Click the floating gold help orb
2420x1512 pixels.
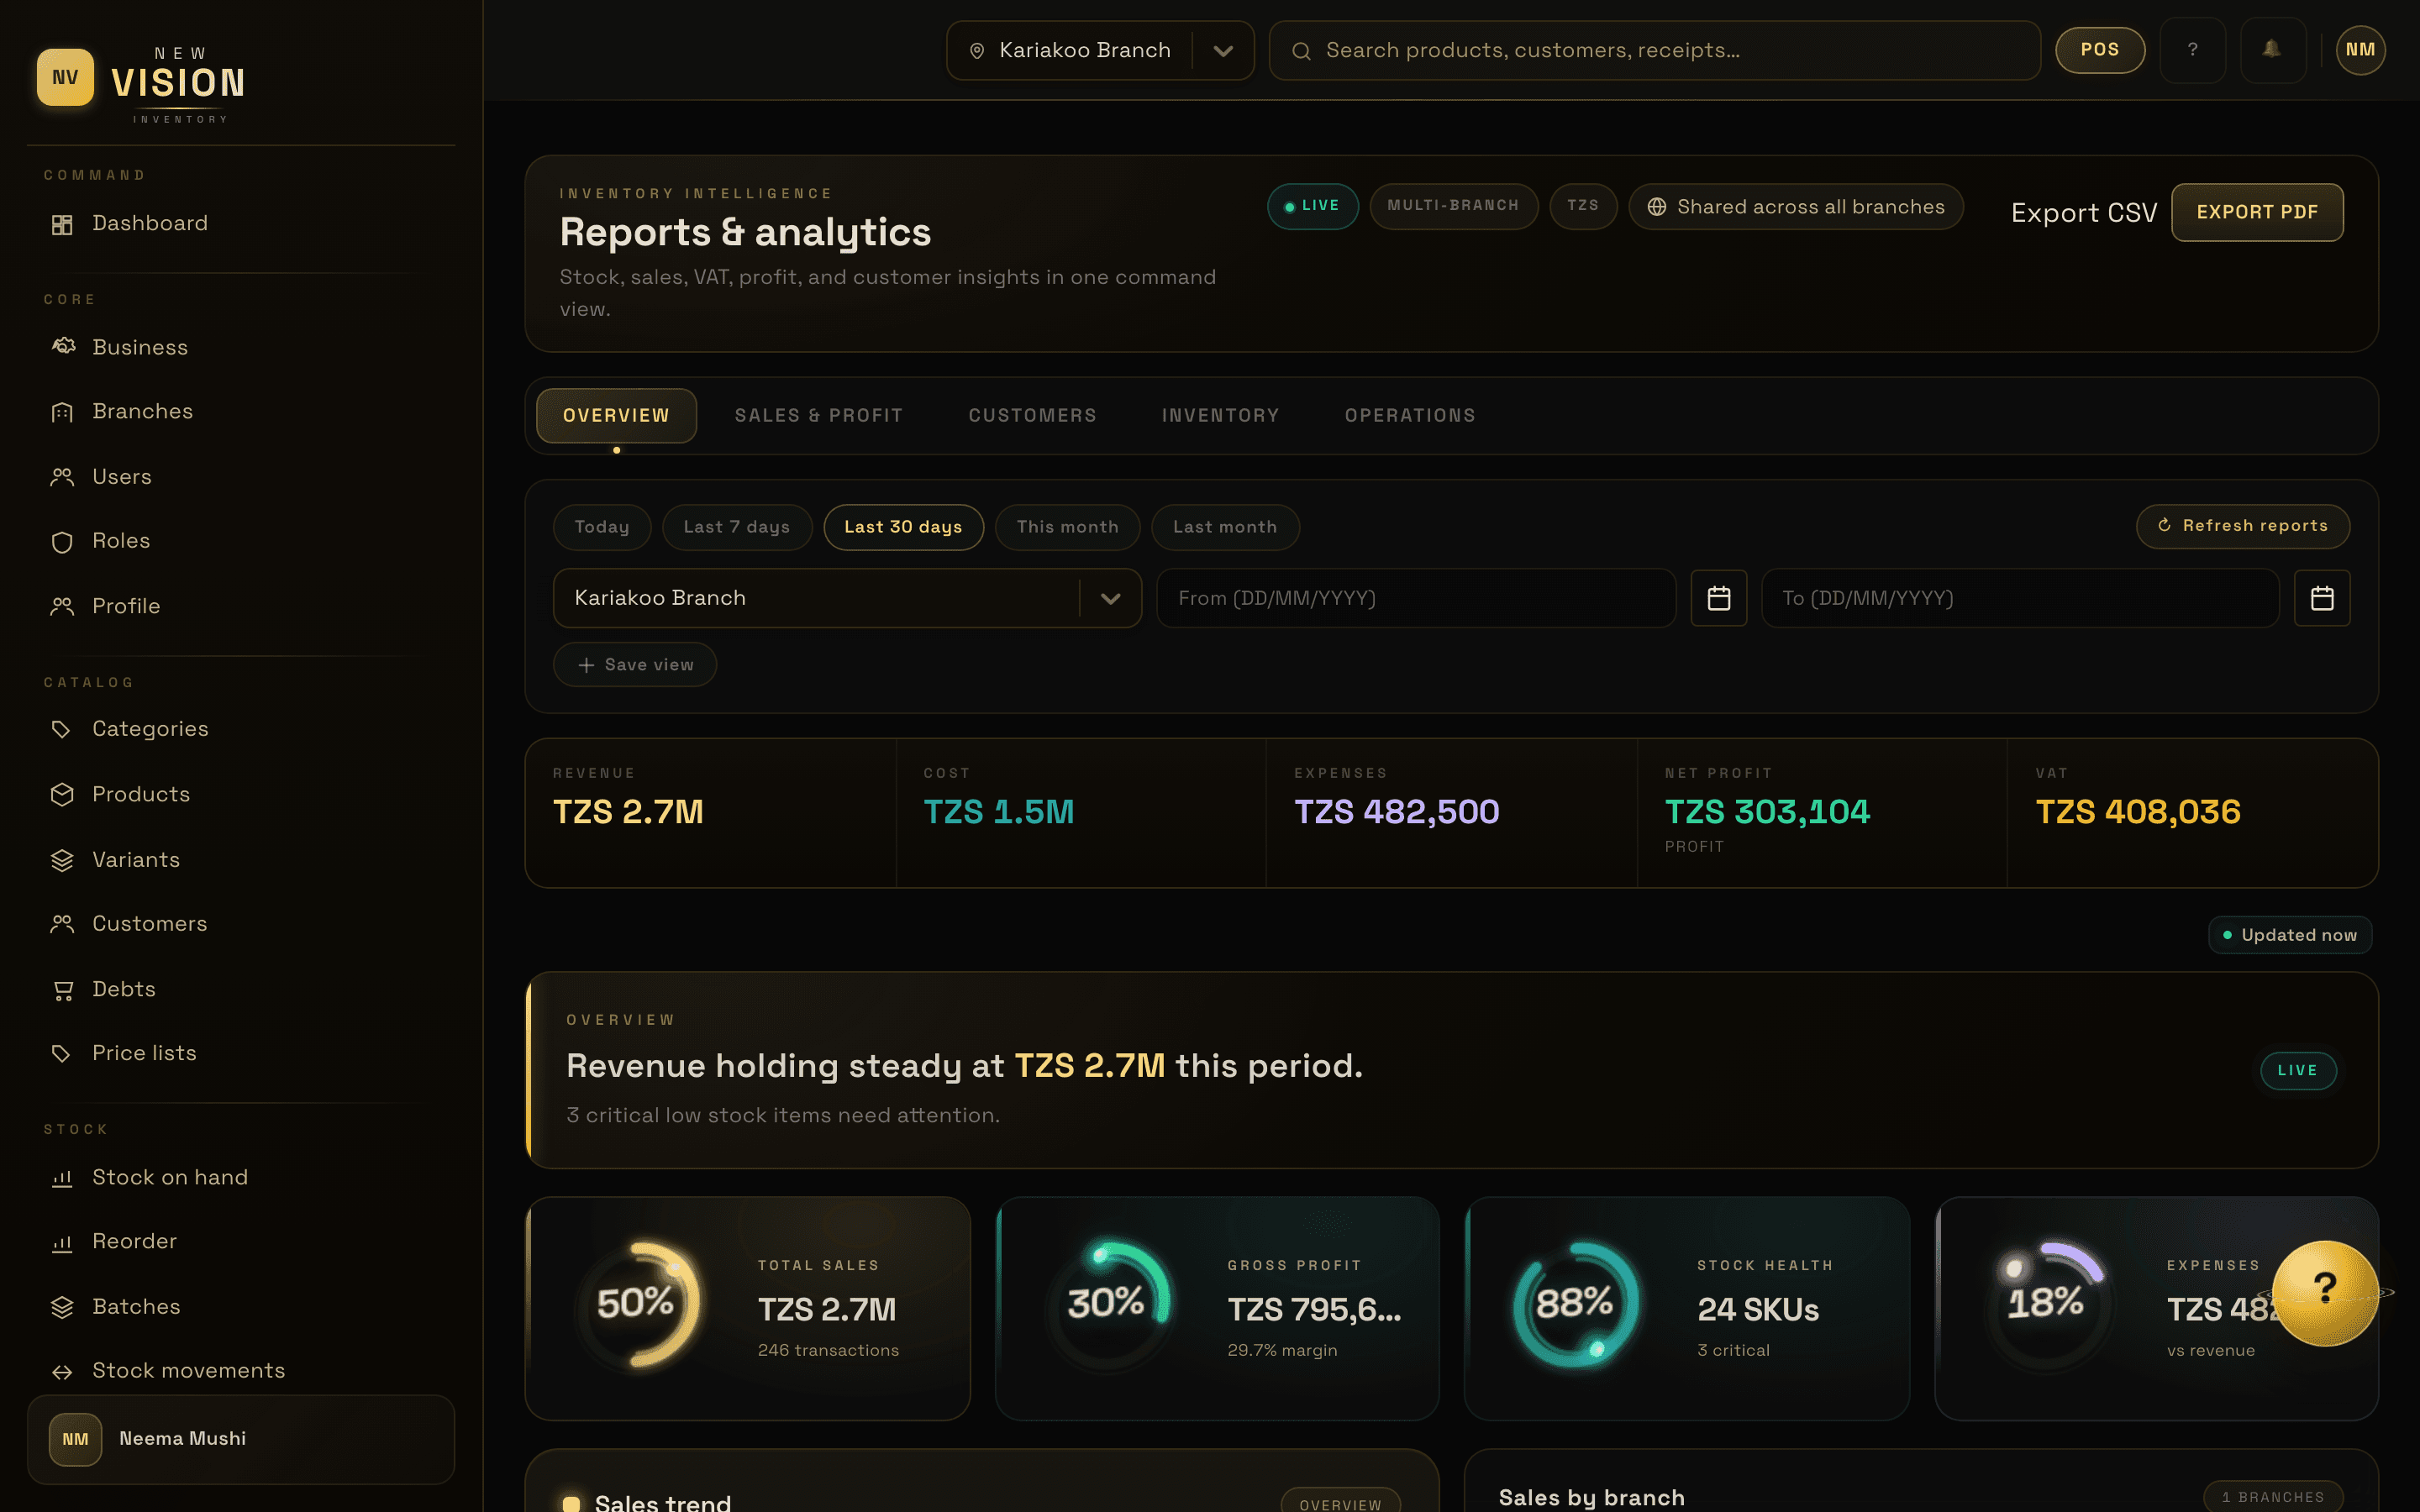pyautogui.click(x=2324, y=1292)
